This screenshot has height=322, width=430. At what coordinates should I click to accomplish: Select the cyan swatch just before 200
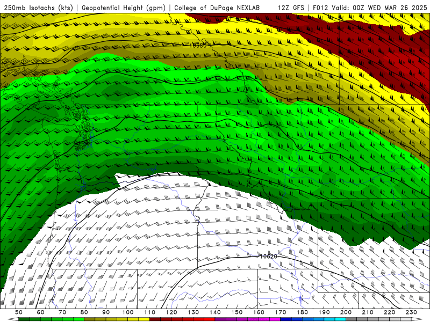[341, 319]
